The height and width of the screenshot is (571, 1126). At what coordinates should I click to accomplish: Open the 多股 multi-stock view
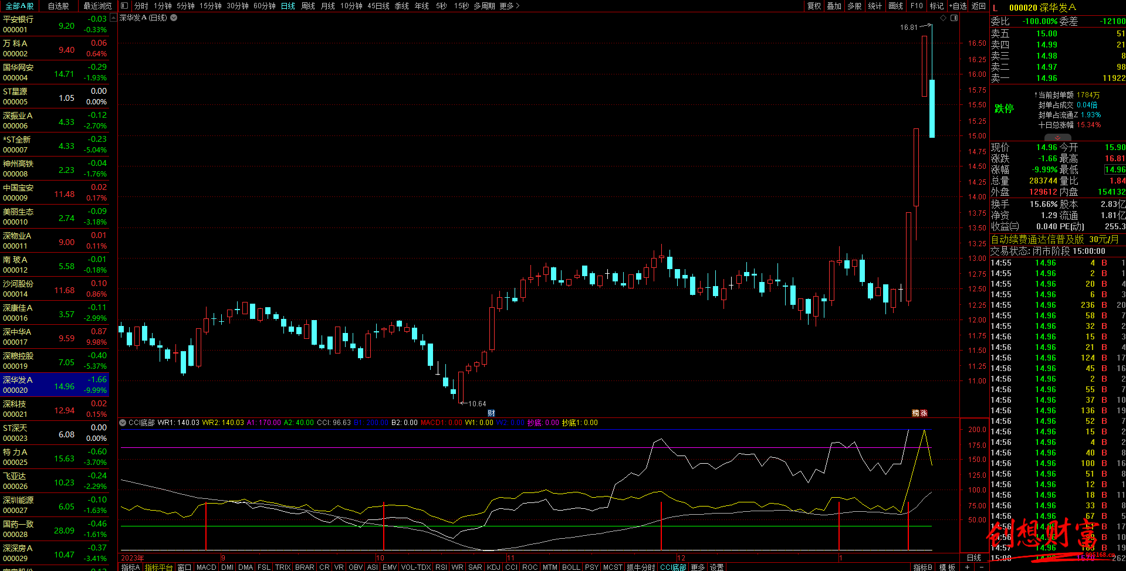[854, 6]
